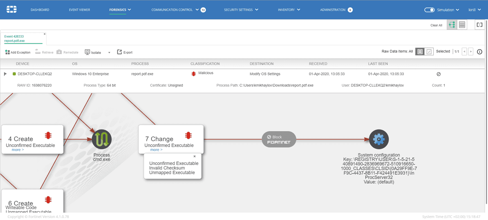Go to next raw data item
Image resolution: width=488 pixels, height=220 pixels.
tap(471, 51)
